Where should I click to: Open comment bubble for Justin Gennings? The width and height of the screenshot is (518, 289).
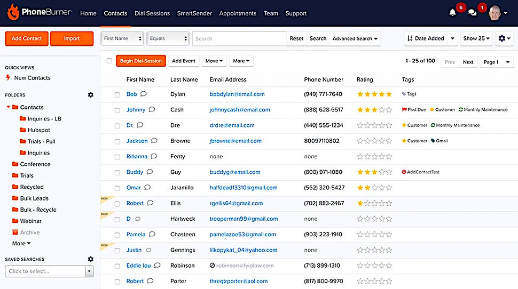tap(148, 250)
